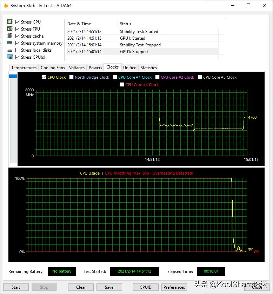The width and height of the screenshot is (273, 294).
Task: Click the Test Started time field
Action: coord(134,271)
